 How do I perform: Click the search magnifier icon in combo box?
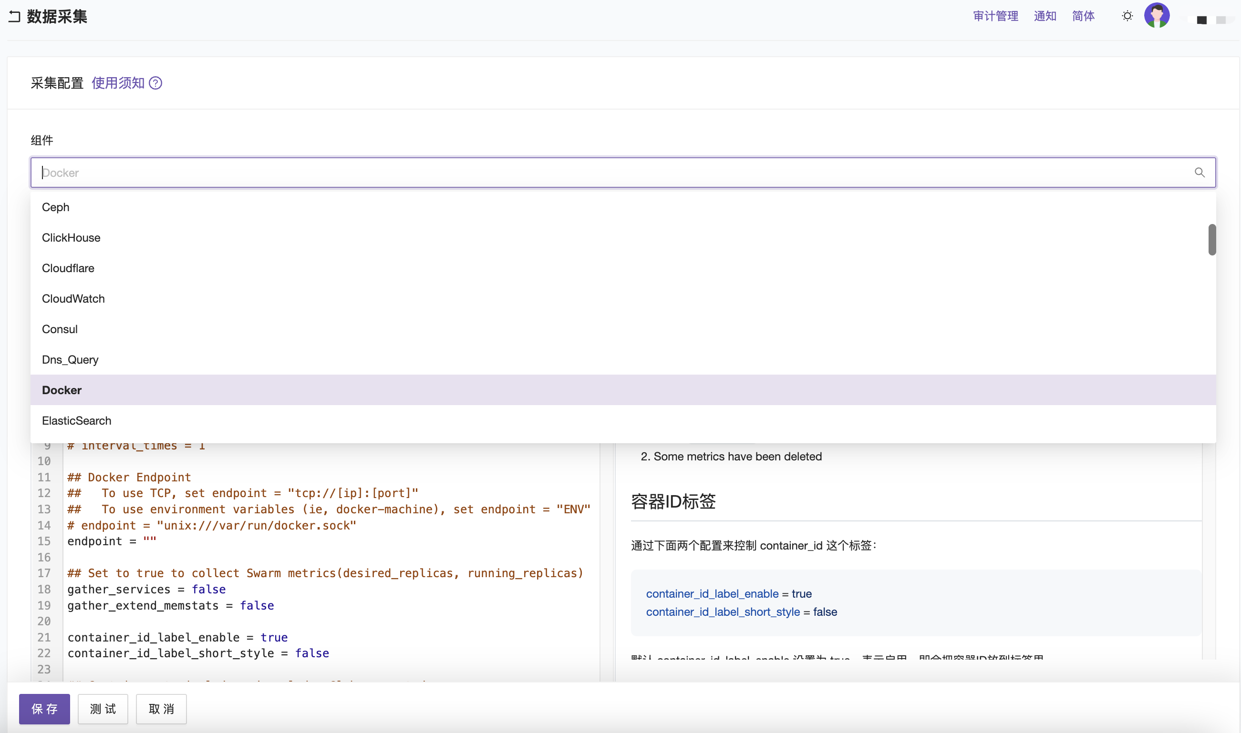(x=1200, y=173)
